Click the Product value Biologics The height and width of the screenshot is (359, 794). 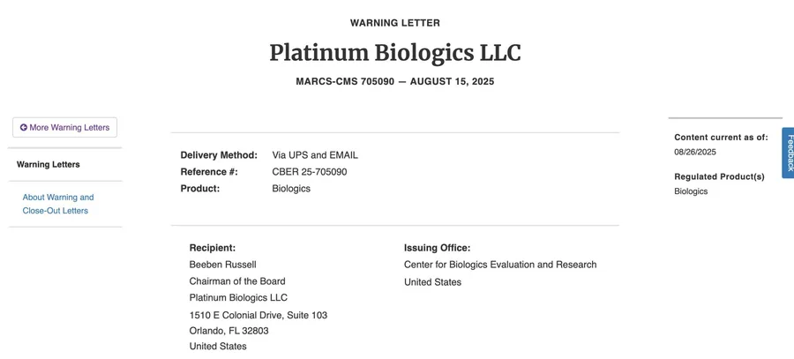pyautogui.click(x=291, y=189)
